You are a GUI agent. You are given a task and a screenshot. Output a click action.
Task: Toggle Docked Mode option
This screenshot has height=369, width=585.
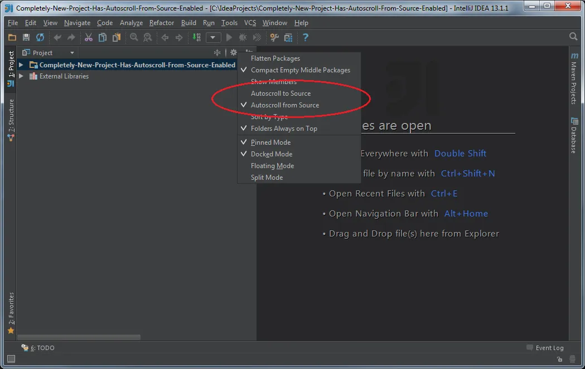point(299,154)
